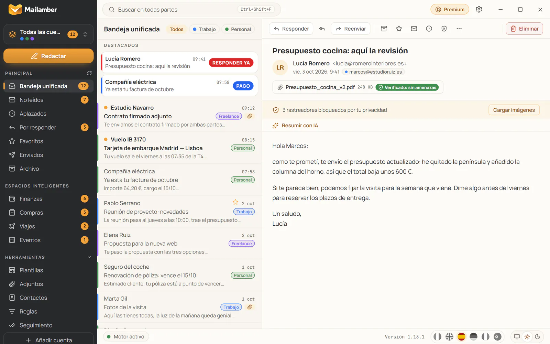Open the Aplazados folder

click(48, 114)
